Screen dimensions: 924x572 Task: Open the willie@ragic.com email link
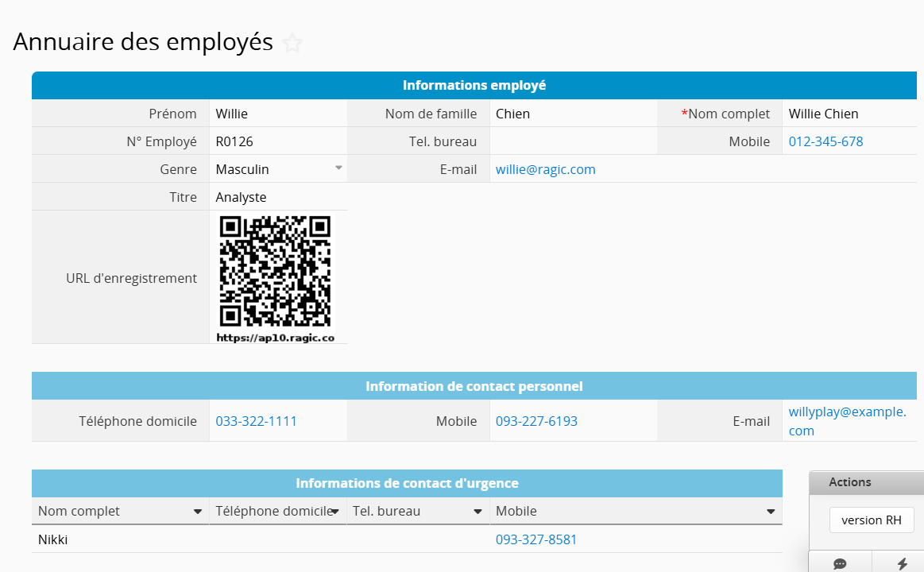[x=545, y=169]
